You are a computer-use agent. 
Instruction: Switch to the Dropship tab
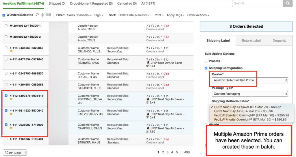click(280, 41)
